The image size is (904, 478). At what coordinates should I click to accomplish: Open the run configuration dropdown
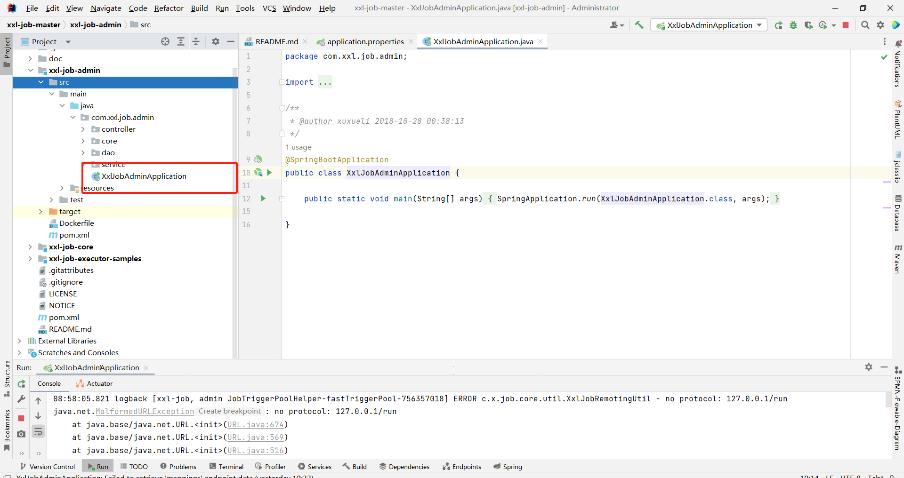click(x=709, y=25)
